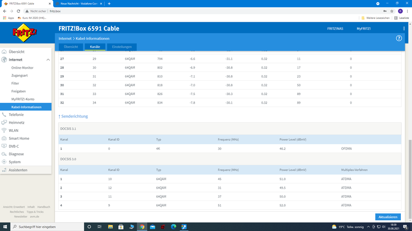
Task: Click the Senderichtung heading
Action: [x=73, y=116]
